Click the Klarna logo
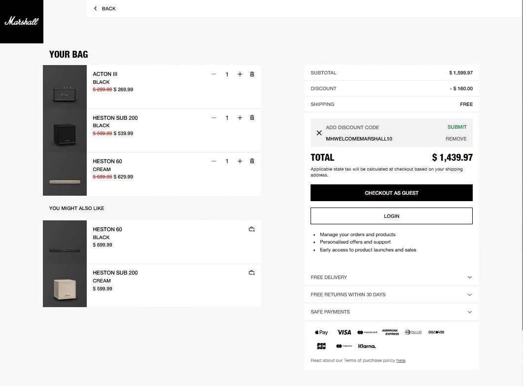 [367, 346]
